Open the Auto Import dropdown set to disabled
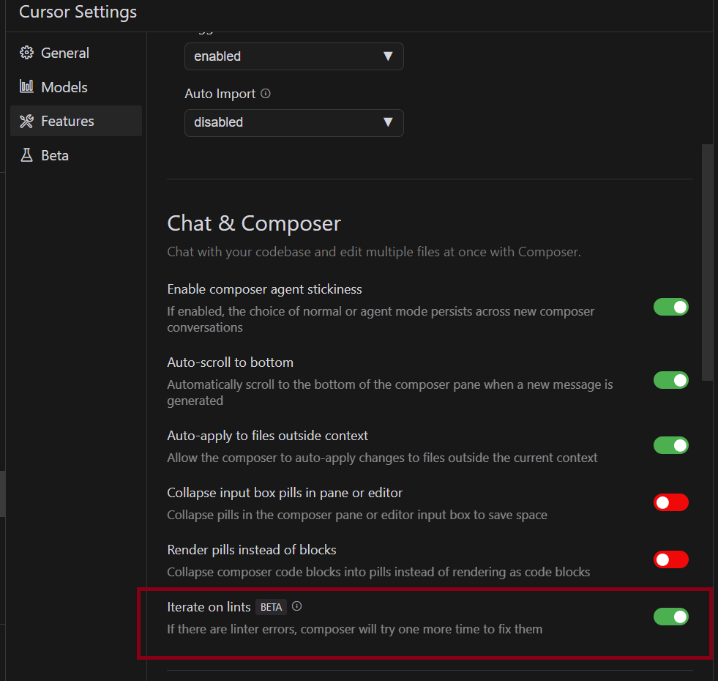 [293, 122]
